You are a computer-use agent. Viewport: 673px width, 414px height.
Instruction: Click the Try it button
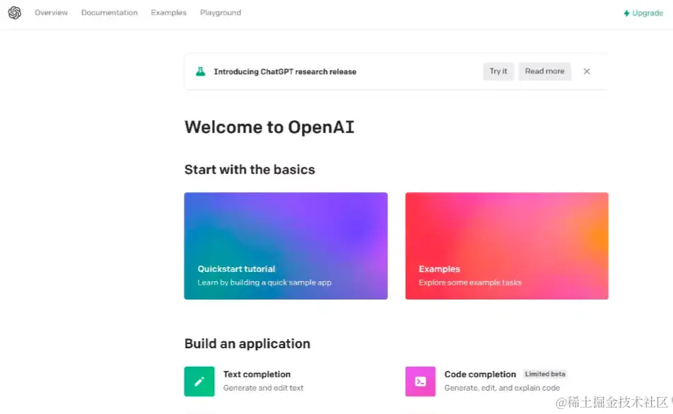[498, 71]
